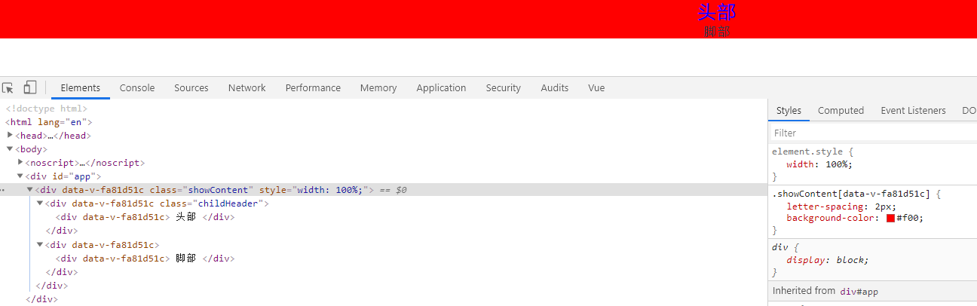The width and height of the screenshot is (977, 306).
Task: Activate the inspect element picker icon
Action: click(x=8, y=88)
